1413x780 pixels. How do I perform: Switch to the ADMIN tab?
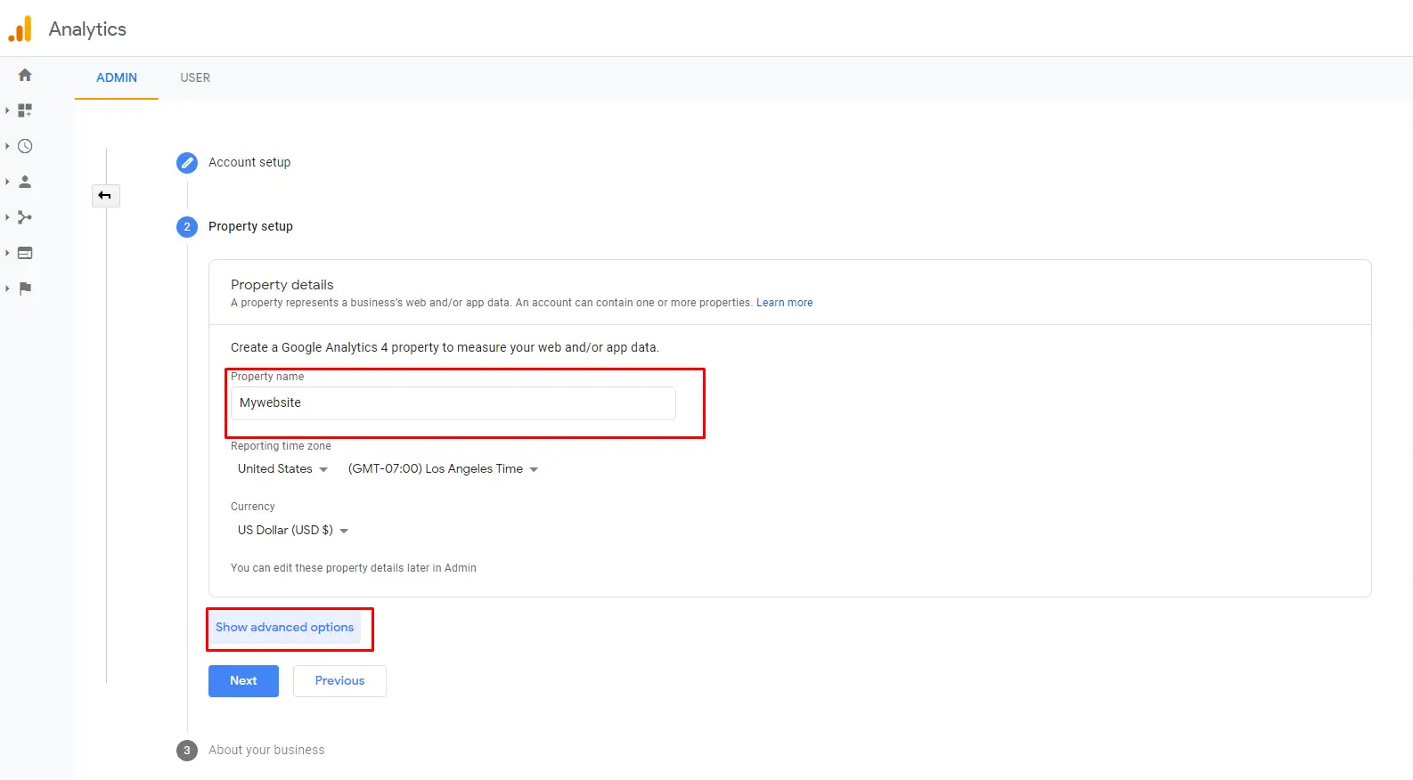(x=117, y=77)
